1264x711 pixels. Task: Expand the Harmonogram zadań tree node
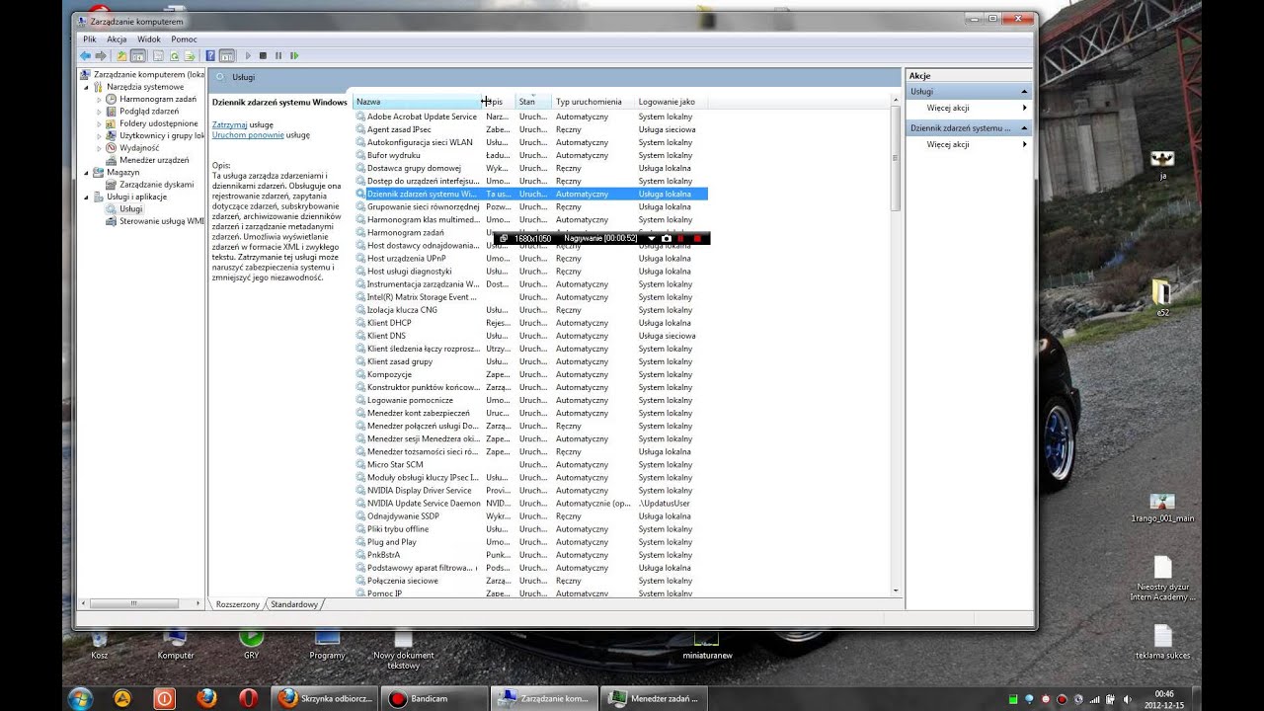click(99, 100)
